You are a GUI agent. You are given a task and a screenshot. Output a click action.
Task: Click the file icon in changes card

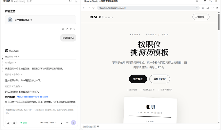click(10, 20)
